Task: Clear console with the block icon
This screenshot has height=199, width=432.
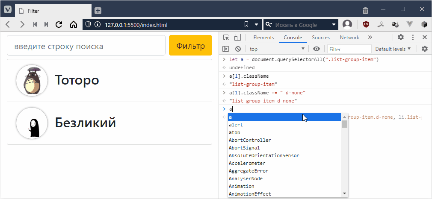Action: pyautogui.click(x=238, y=49)
